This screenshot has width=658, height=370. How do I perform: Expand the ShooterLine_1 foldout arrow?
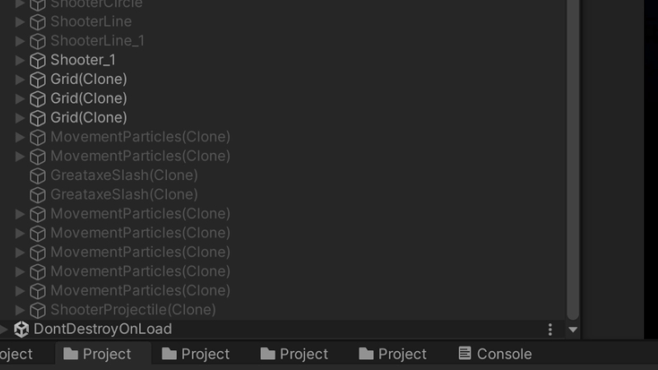(x=19, y=40)
